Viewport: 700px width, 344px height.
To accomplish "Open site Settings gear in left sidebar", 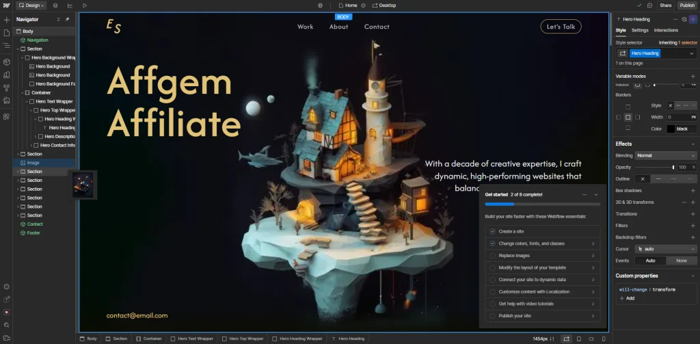I will (x=6, y=287).
